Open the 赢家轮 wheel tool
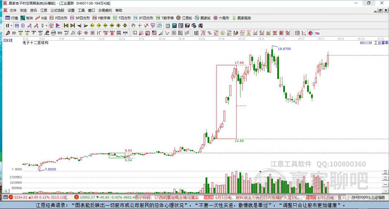 (x=203, y=18)
